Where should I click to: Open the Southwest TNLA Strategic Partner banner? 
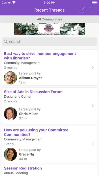49,29
